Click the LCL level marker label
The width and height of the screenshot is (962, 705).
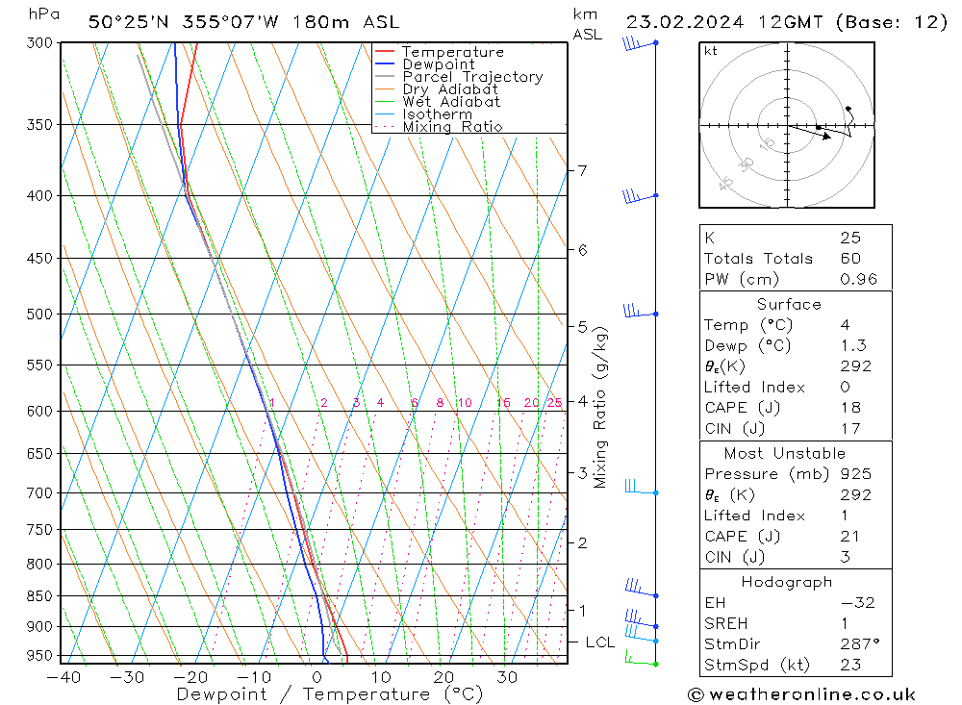[599, 642]
